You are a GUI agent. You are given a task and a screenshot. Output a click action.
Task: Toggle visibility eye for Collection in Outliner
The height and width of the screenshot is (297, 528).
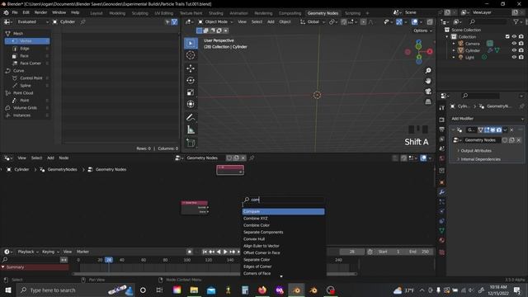coord(514,36)
